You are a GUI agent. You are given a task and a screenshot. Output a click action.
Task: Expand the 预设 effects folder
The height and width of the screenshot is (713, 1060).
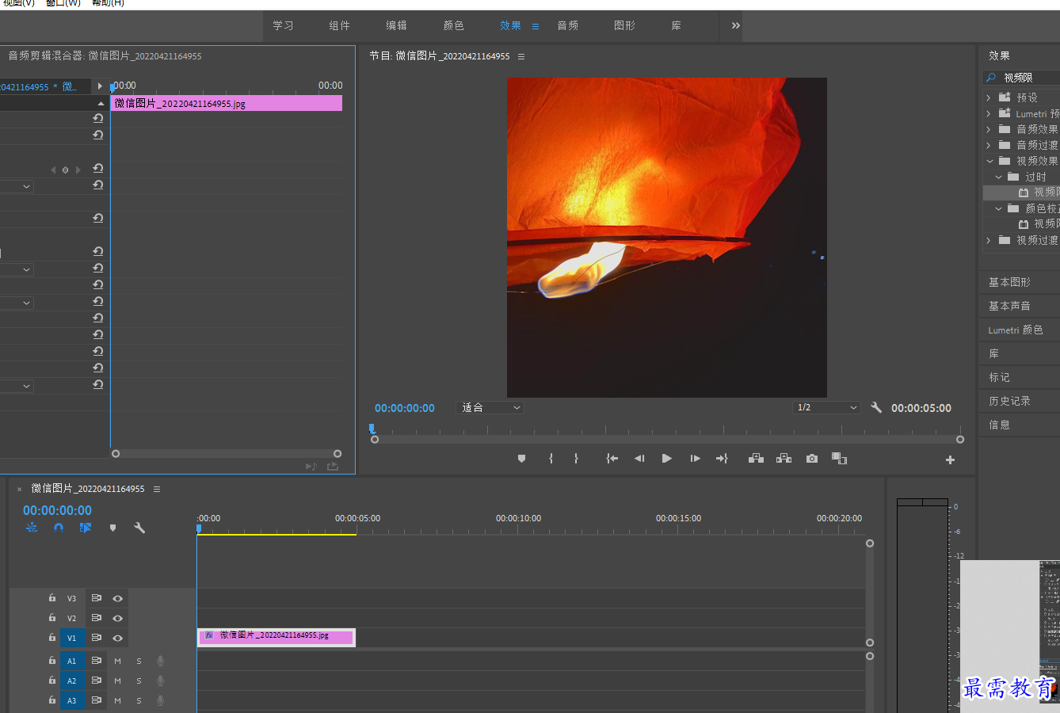coord(988,97)
